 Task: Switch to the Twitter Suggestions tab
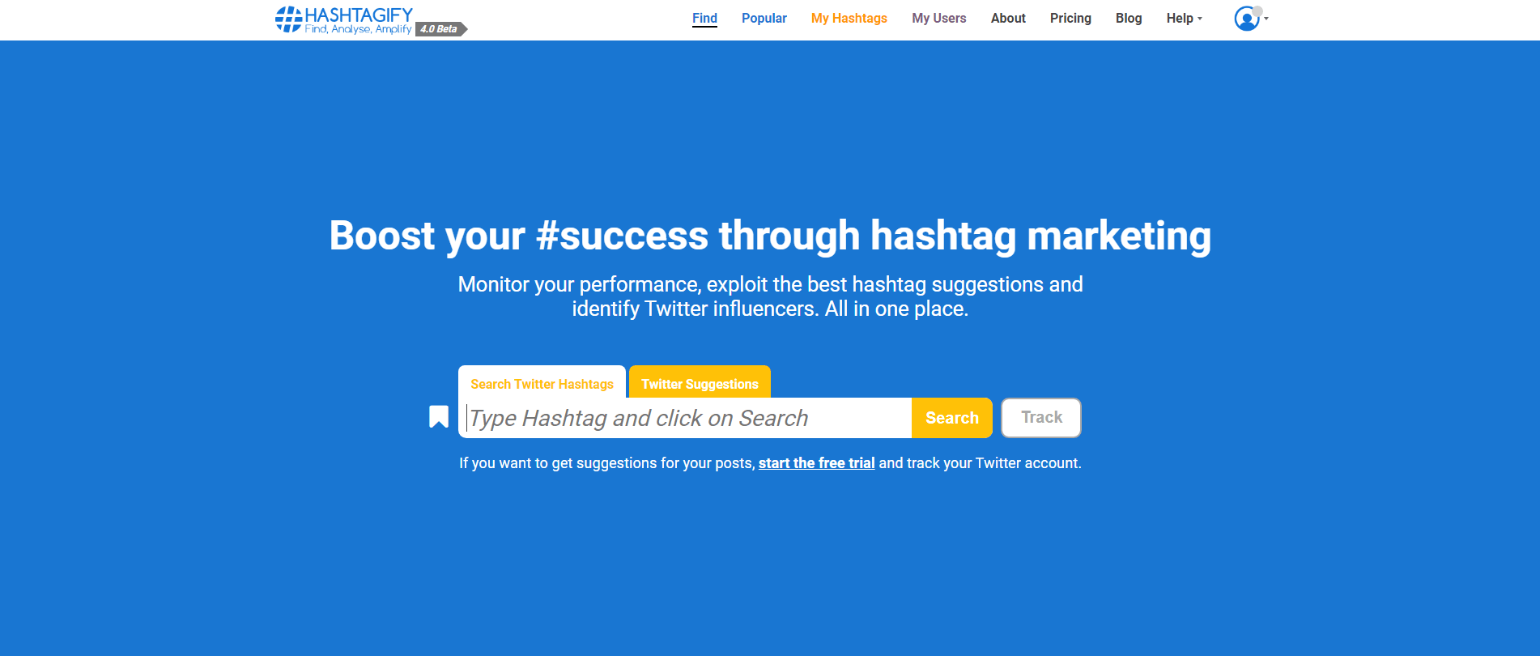(x=699, y=382)
